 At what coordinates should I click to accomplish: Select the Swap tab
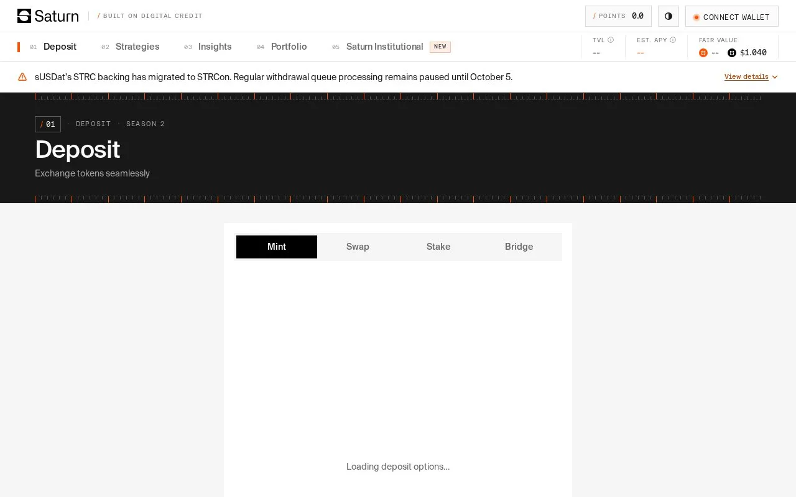point(358,247)
